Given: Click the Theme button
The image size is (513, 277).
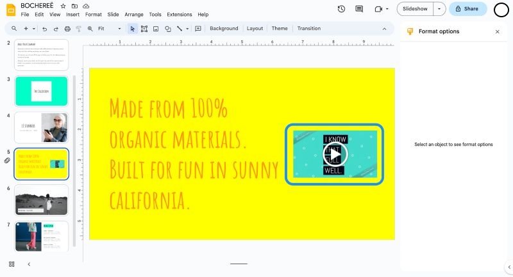Looking at the screenshot, I should [x=280, y=28].
